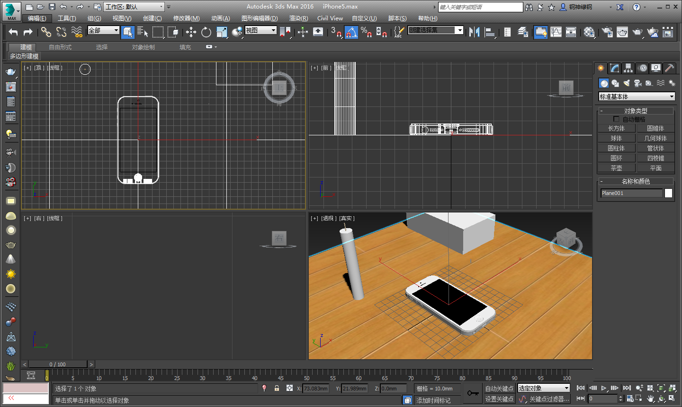Activate the Unlink Selection tool
This screenshot has height=407, width=682.
click(61, 32)
